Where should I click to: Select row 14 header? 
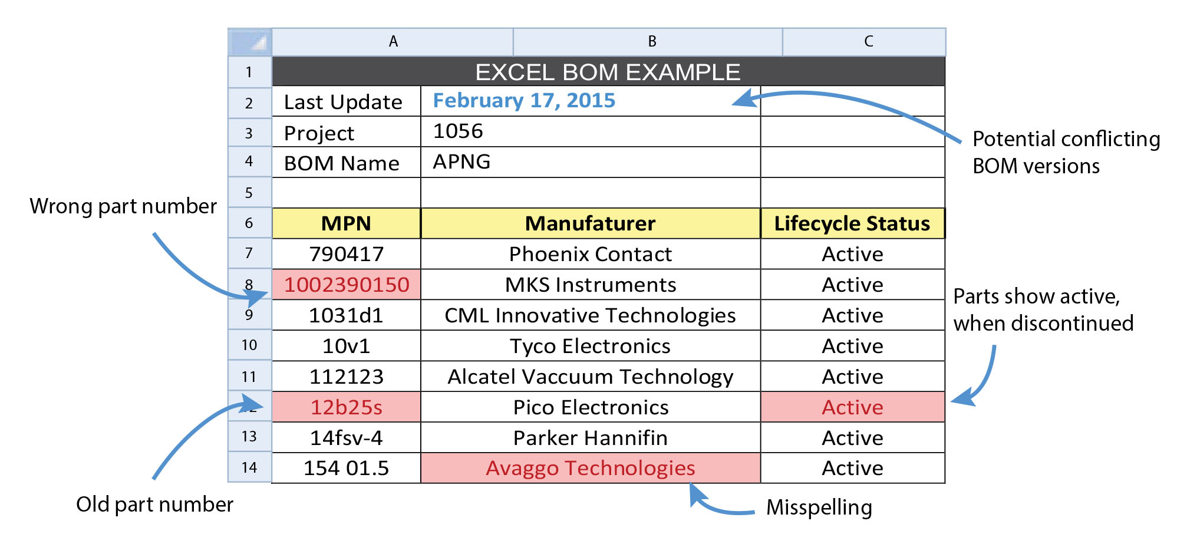pos(250,467)
